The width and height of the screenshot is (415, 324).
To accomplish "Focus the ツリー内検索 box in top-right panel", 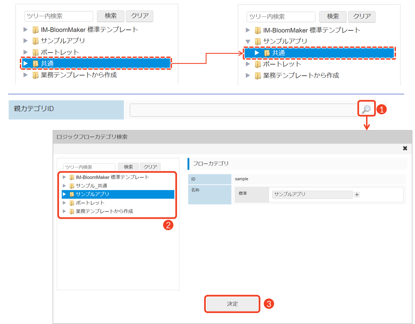I will click(x=280, y=17).
